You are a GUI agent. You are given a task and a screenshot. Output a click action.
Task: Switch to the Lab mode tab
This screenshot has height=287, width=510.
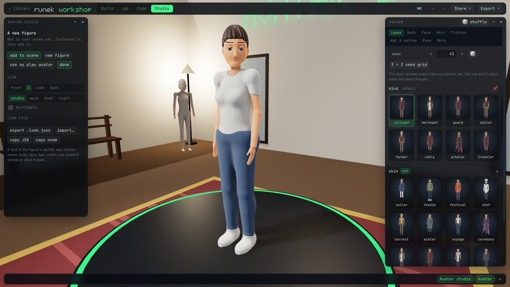click(125, 9)
